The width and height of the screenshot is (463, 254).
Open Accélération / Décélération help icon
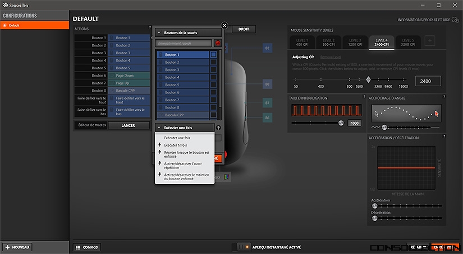tap(444, 137)
